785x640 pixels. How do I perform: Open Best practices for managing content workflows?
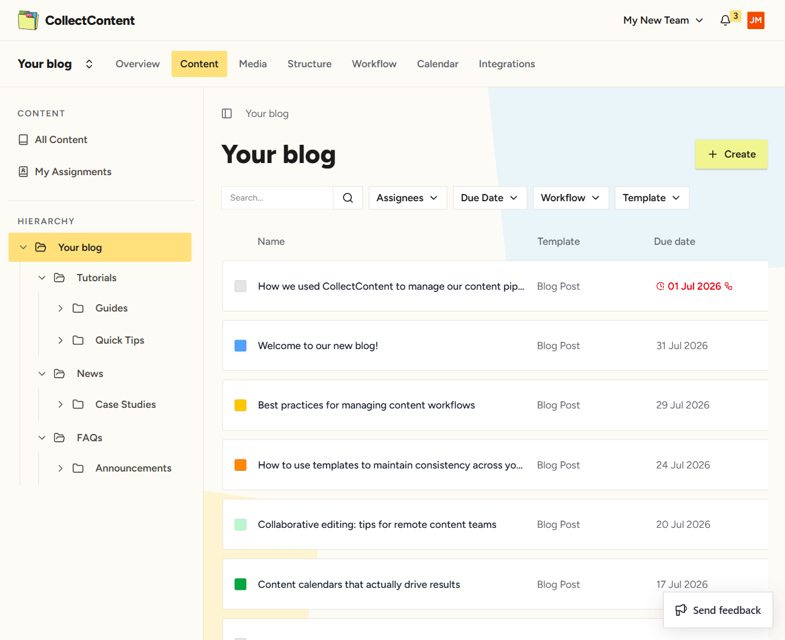(366, 405)
